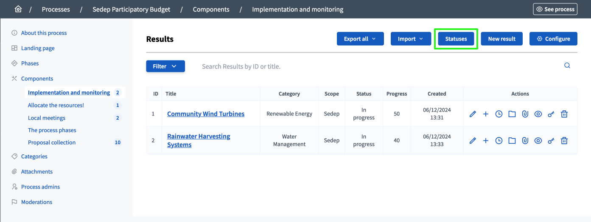Click the plus icon for Rainwater Harvesting Systems

point(486,140)
